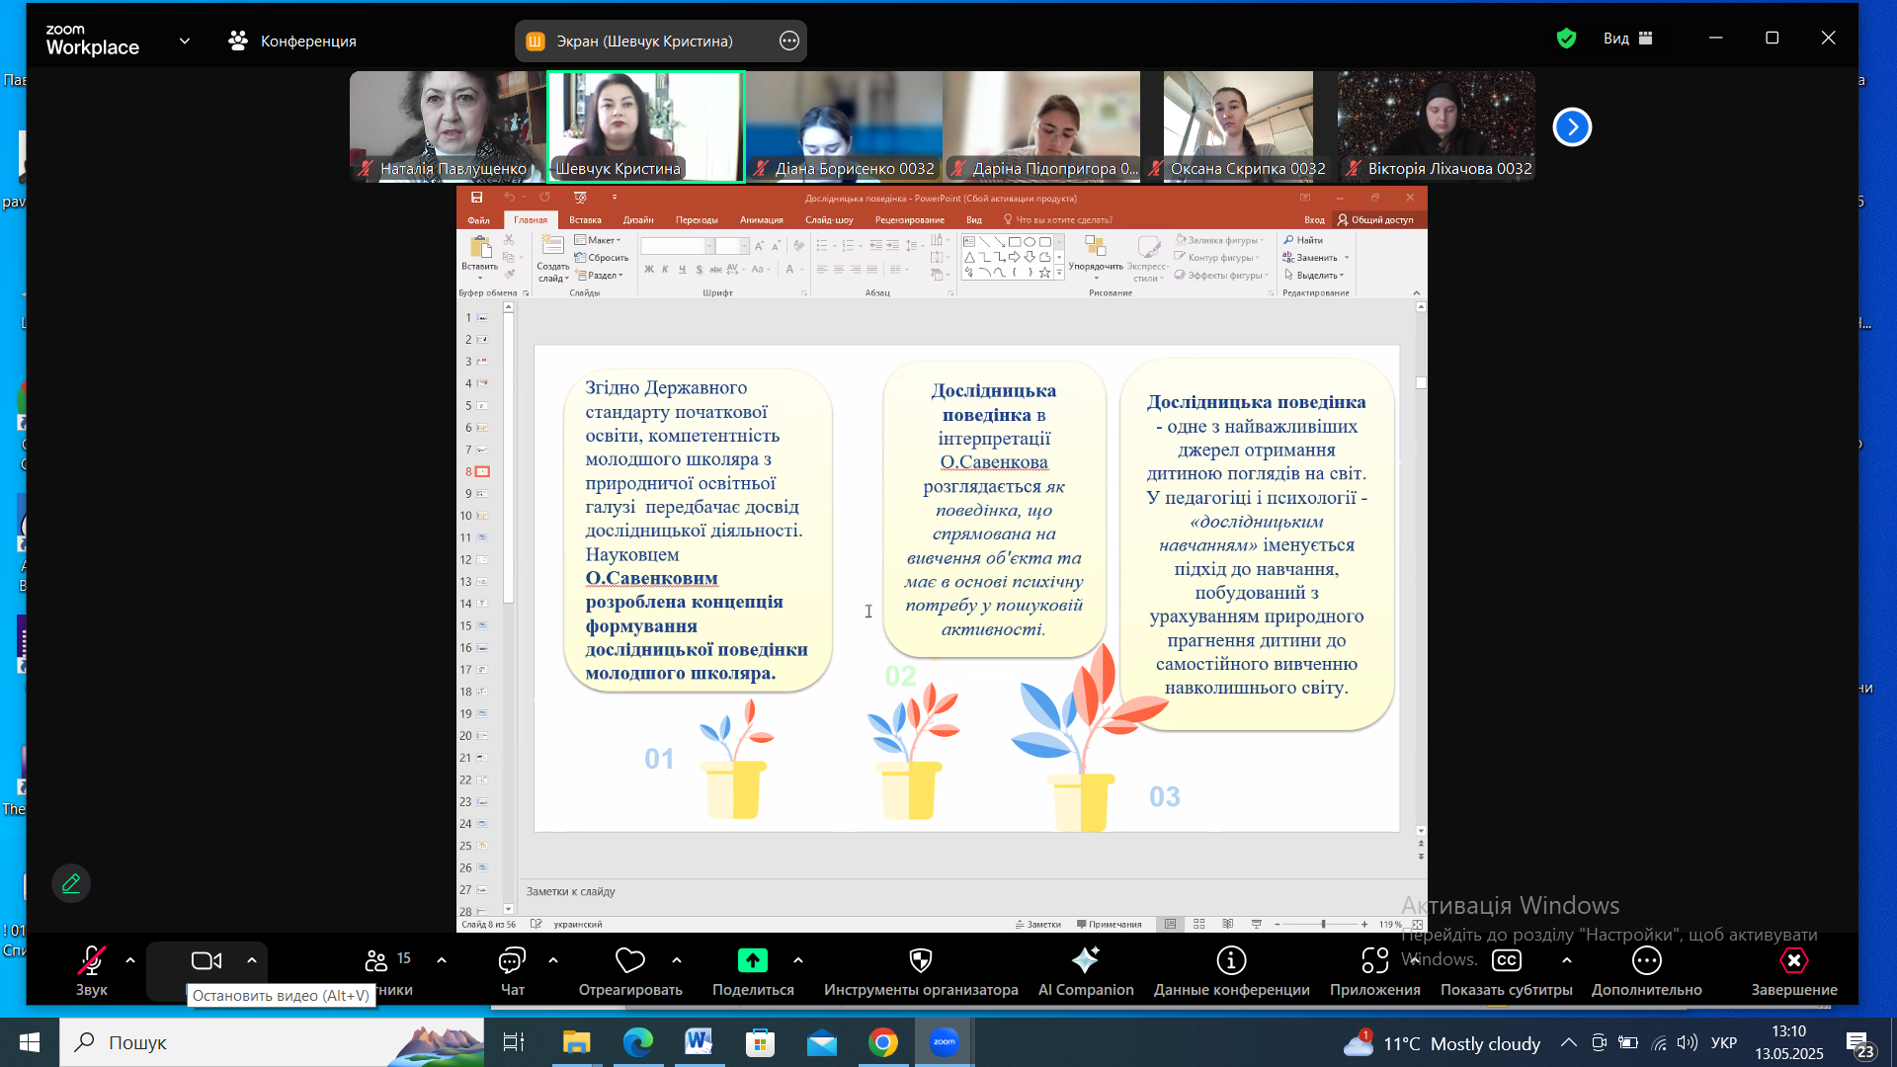Expand video options arrow next to camera
This screenshot has width=1897, height=1067.
click(252, 960)
